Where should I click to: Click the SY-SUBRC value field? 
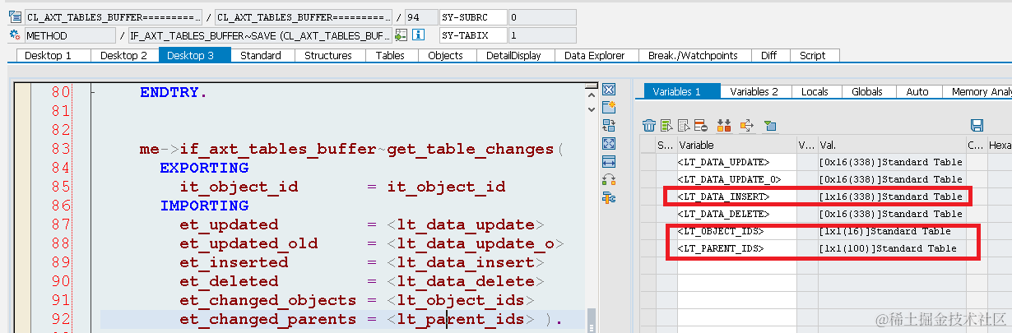pos(542,16)
